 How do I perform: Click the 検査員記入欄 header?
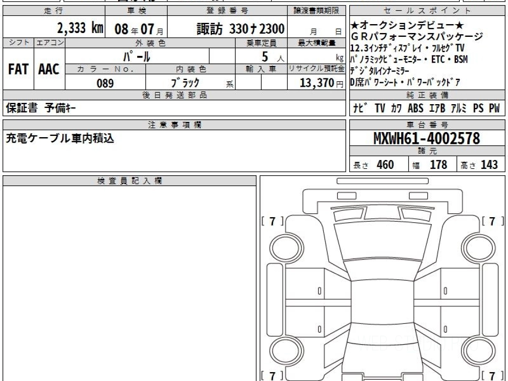point(130,181)
